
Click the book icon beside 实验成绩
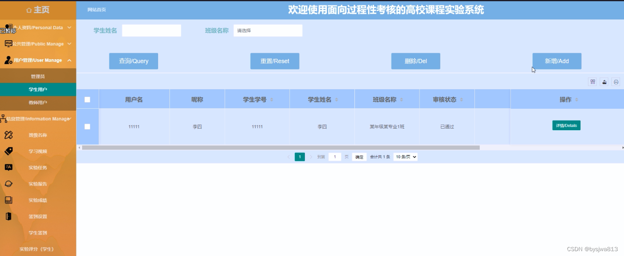(x=9, y=200)
